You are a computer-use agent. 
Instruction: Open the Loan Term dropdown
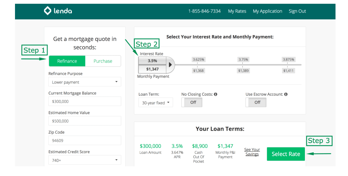point(156,103)
